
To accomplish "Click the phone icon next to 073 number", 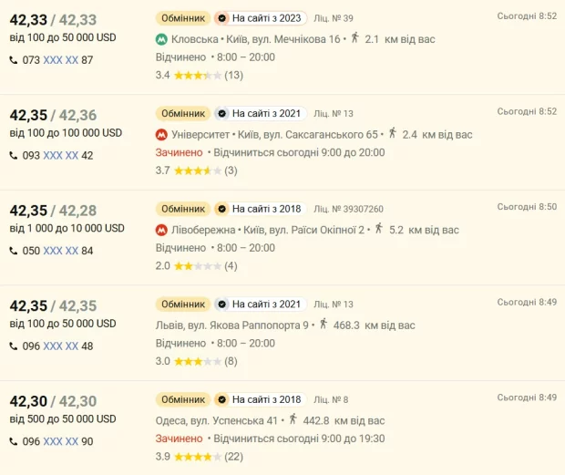I will (x=13, y=60).
